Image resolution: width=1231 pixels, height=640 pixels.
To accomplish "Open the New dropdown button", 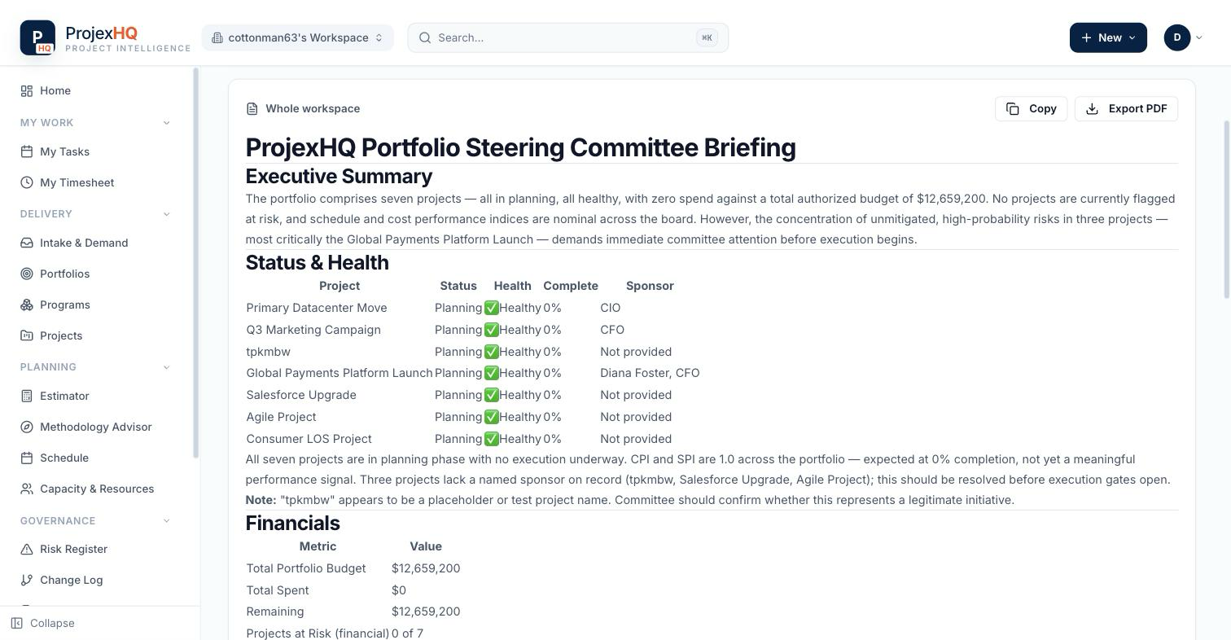I will tap(1108, 37).
